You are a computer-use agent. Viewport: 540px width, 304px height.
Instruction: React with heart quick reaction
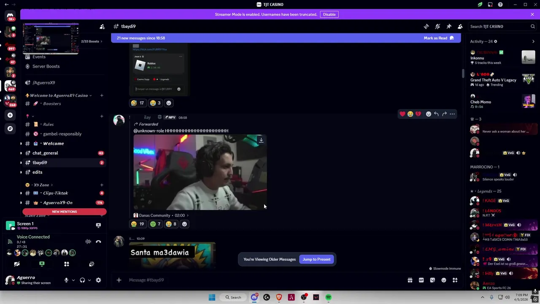click(402, 114)
